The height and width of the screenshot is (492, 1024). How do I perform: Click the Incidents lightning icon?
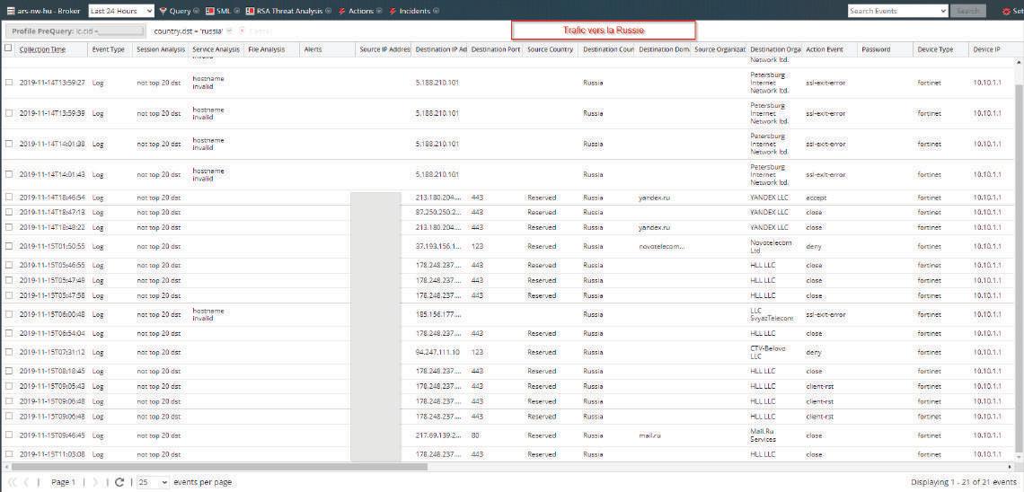[393, 11]
